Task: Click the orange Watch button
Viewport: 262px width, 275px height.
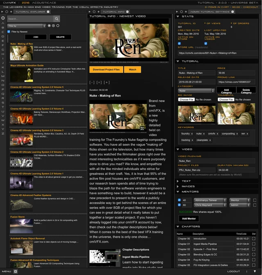Action: [x=132, y=70]
